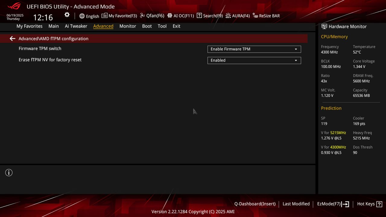The height and width of the screenshot is (217, 386).
Task: Click the information icon at bottom left
Action: point(9,172)
